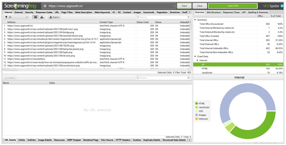Click the Crawl 100% progress bar
This screenshot has width=286, height=145.
pyautogui.click(x=233, y=6)
